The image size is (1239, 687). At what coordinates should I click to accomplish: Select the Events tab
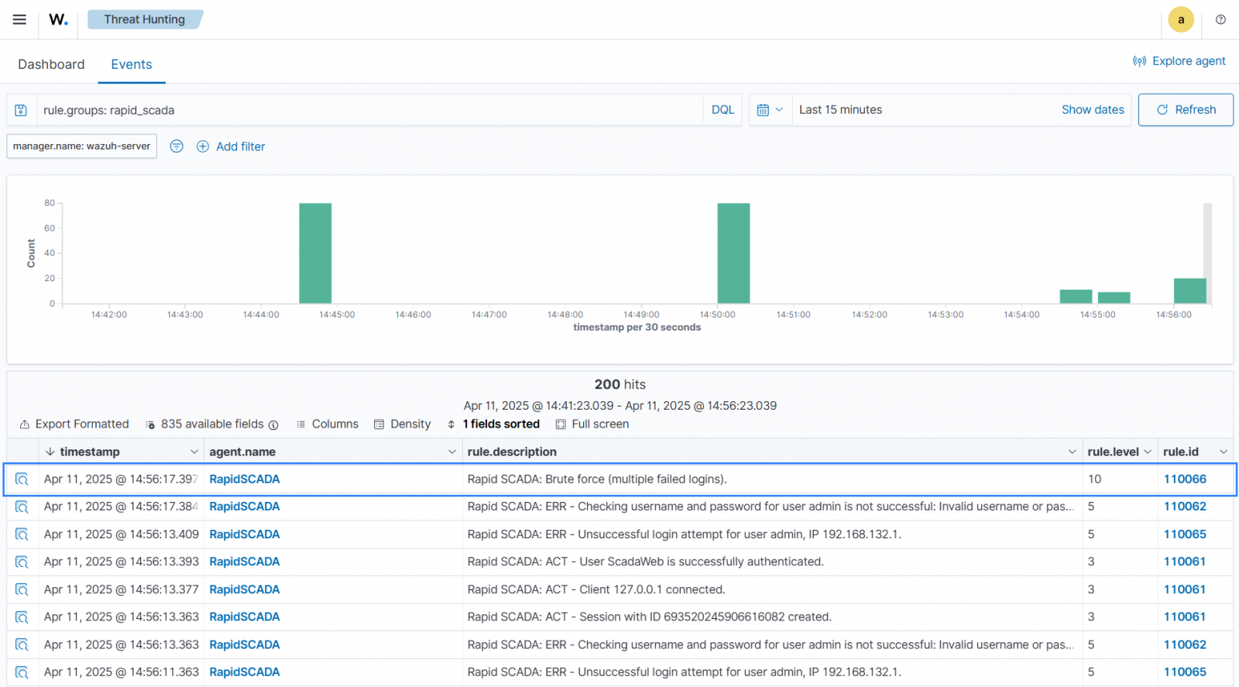click(132, 64)
